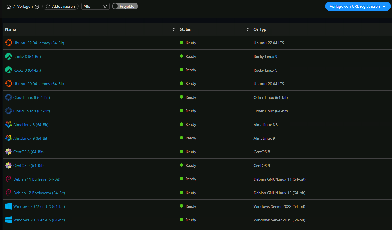Click the OS Typ column header
This screenshot has width=392, height=230.
pos(260,29)
